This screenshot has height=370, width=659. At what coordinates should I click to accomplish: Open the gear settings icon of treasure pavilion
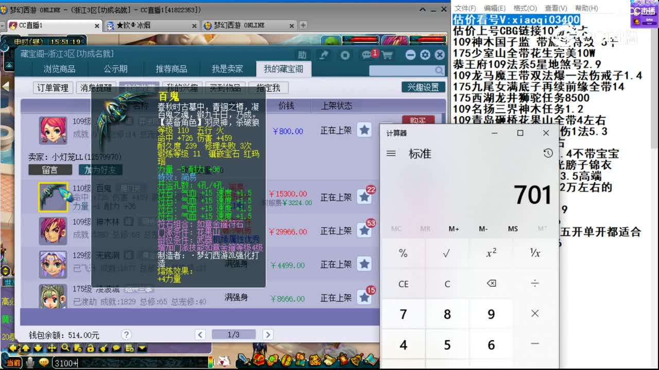point(425,55)
